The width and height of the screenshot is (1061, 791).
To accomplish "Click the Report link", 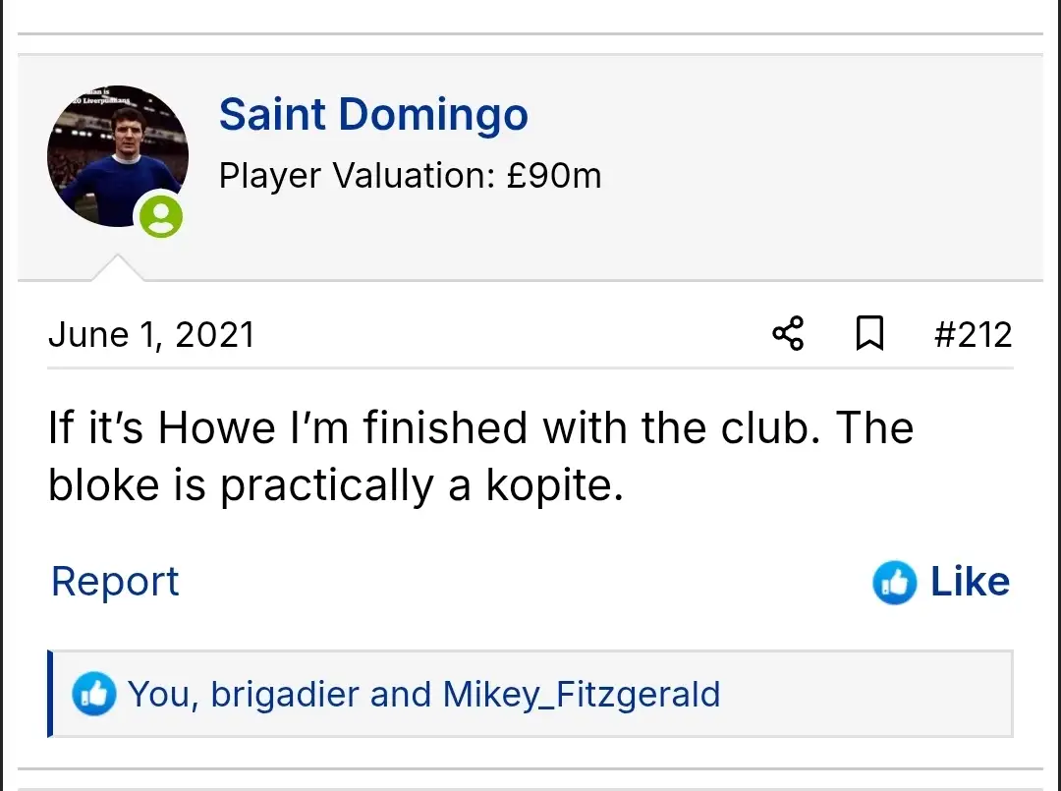I will pyautogui.click(x=115, y=582).
